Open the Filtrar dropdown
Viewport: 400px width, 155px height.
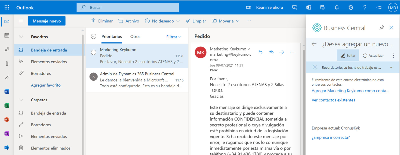coord(174,37)
